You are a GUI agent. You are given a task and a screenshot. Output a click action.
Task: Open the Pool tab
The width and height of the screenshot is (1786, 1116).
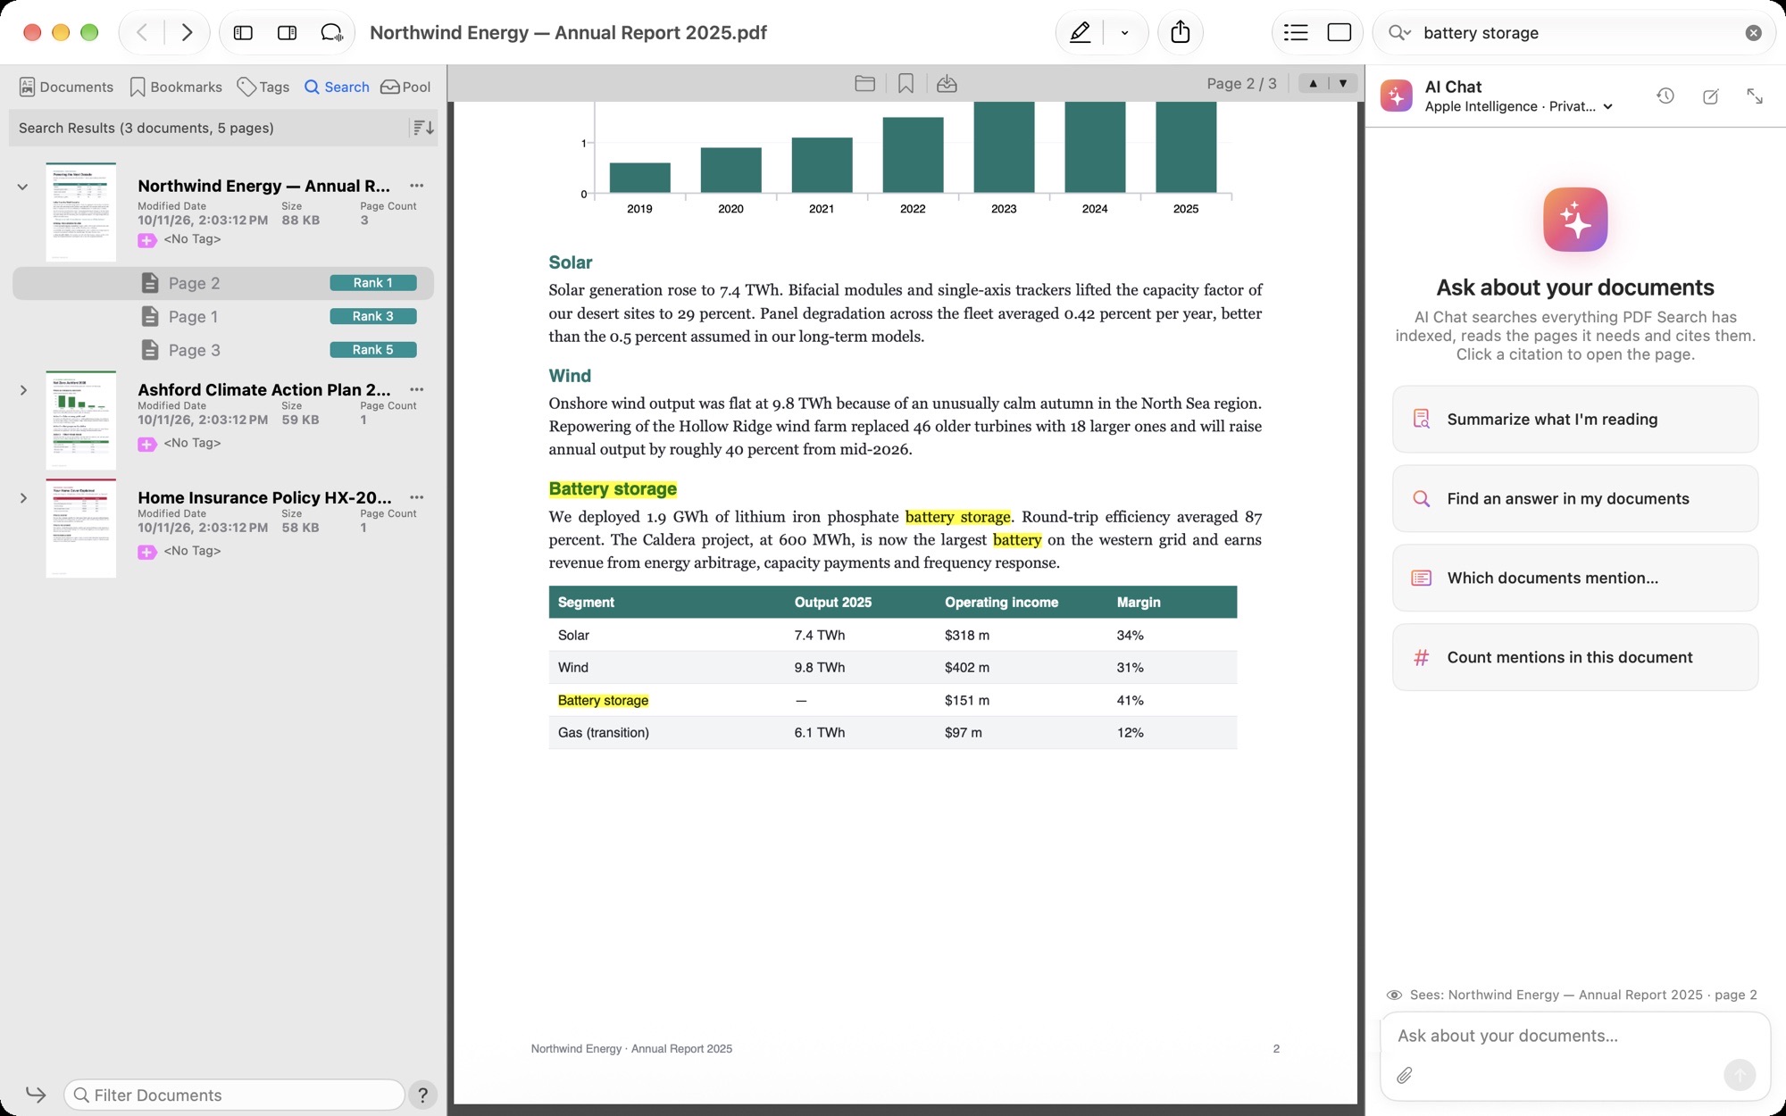coord(405,87)
